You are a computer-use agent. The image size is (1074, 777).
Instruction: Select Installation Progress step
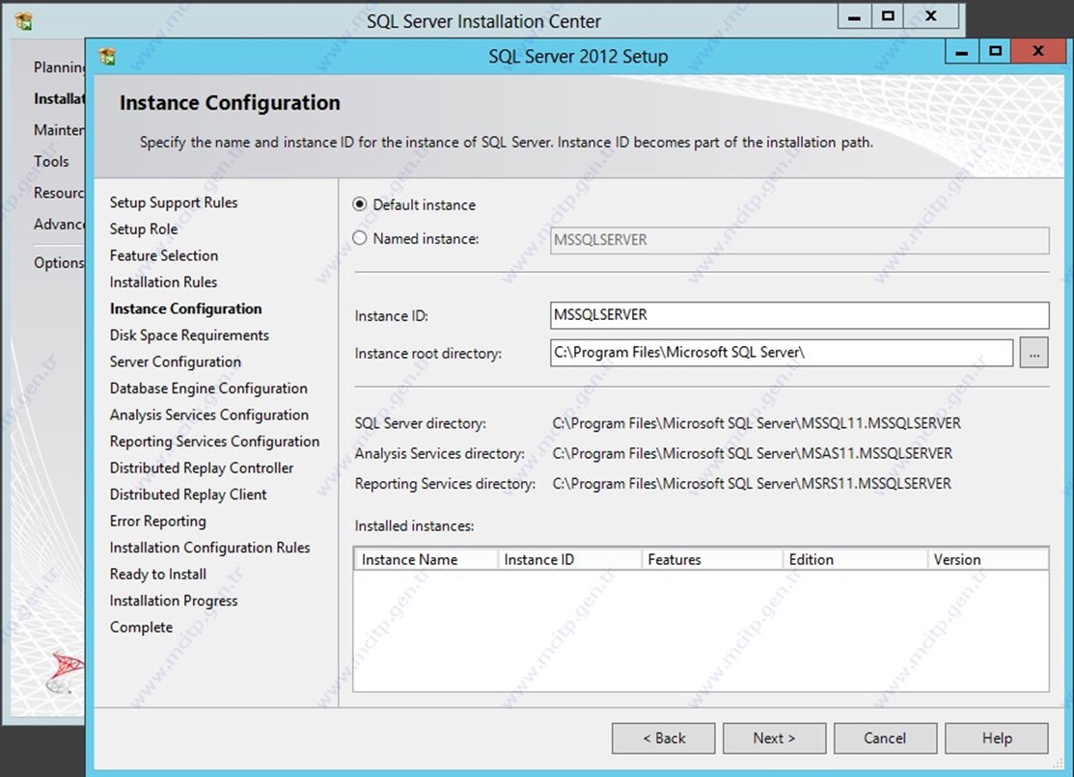tap(174, 601)
